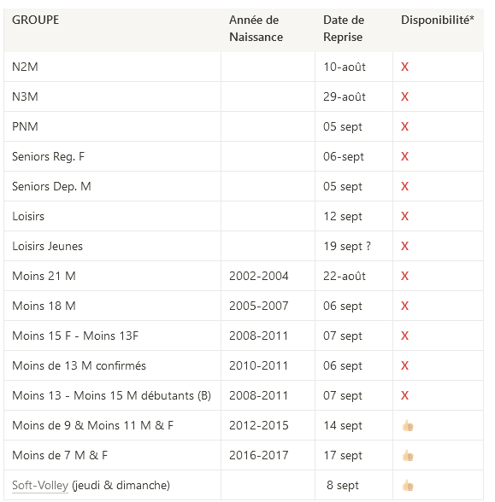The height and width of the screenshot is (502, 495).
Task: Click the thumbs-up icon for Moins de 7 M & F
Action: coord(408,456)
